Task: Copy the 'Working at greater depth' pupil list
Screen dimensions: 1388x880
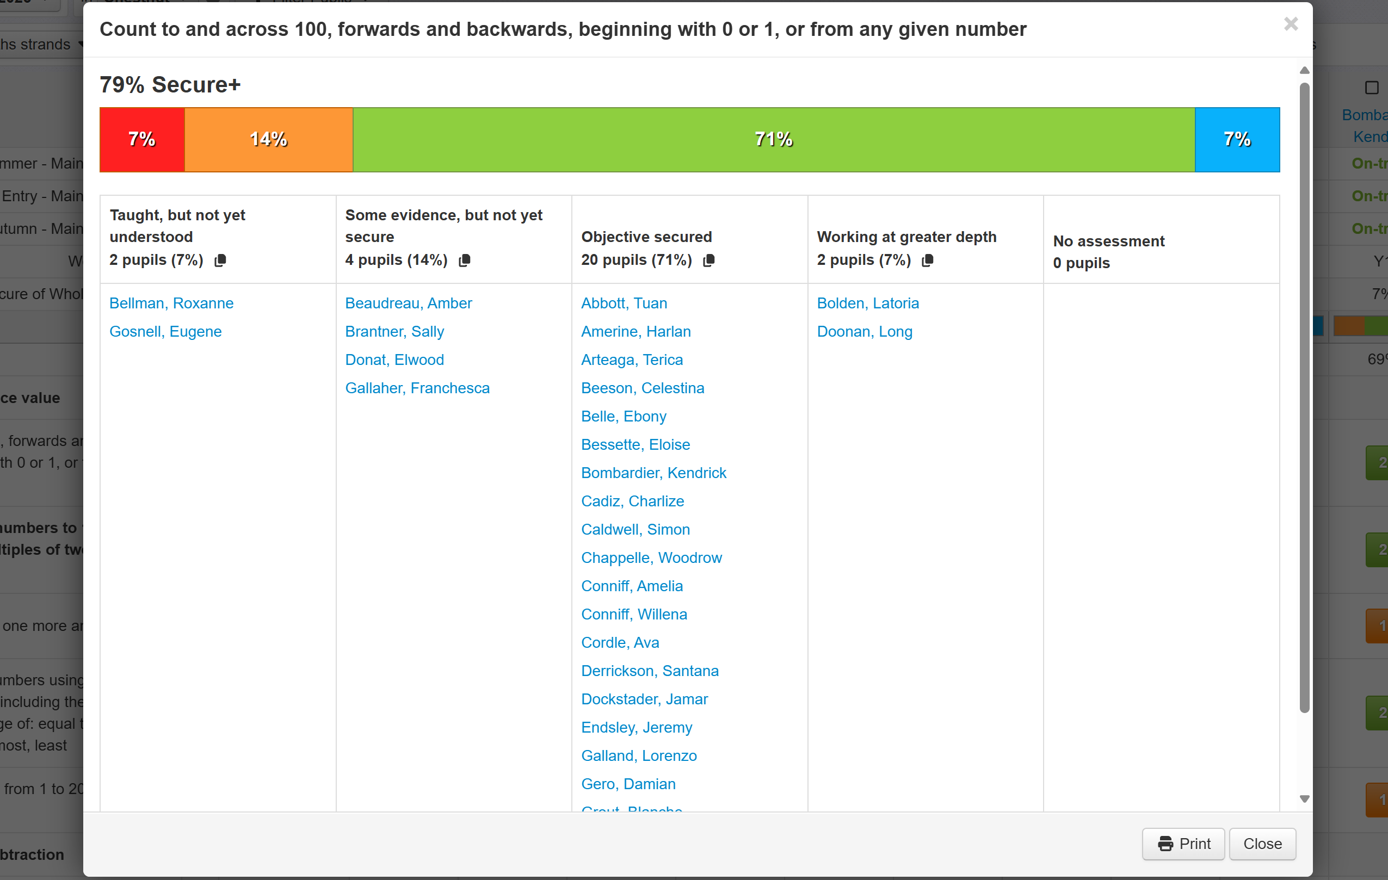Action: (928, 261)
